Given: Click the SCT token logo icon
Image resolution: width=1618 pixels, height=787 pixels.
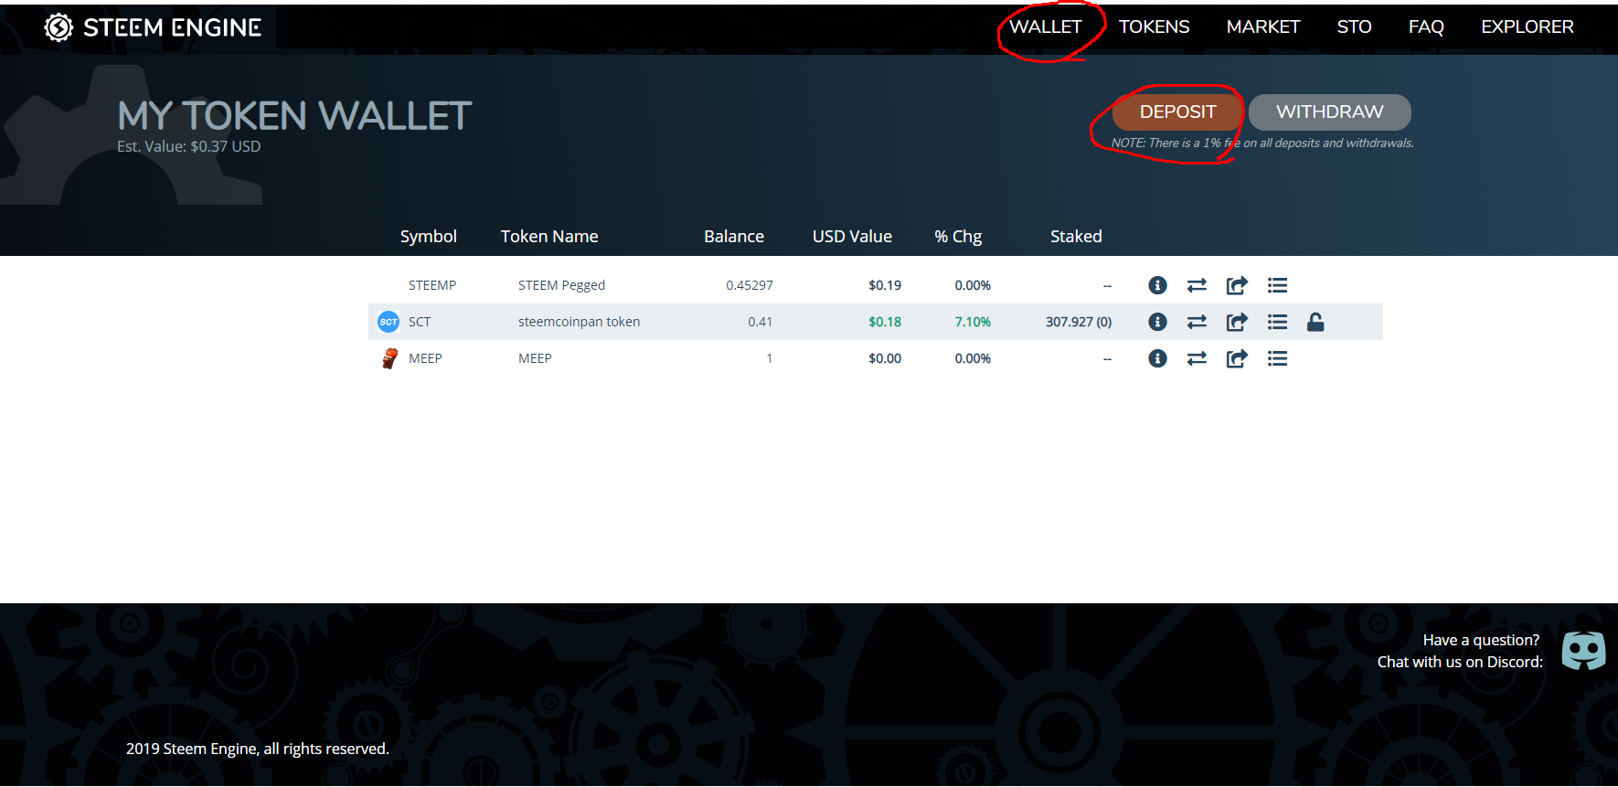Looking at the screenshot, I should click(389, 322).
